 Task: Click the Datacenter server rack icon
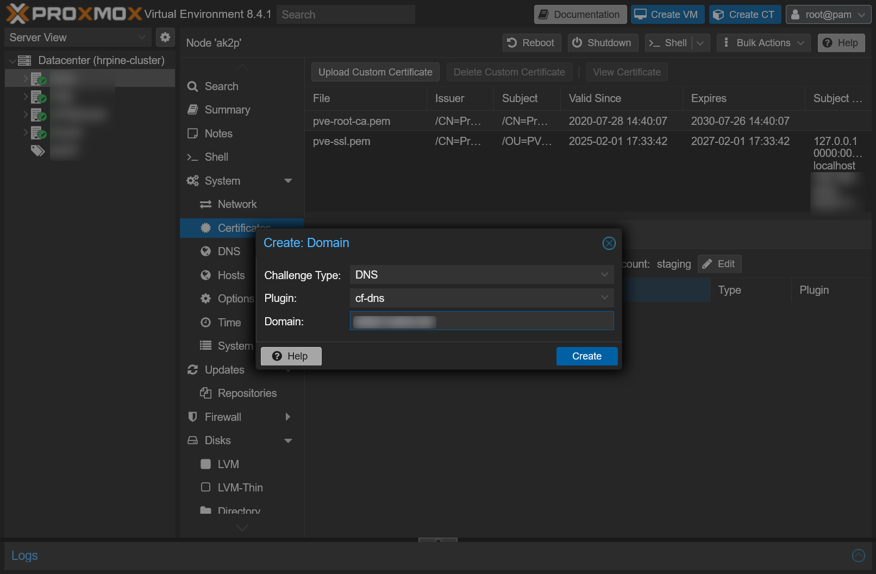point(24,60)
